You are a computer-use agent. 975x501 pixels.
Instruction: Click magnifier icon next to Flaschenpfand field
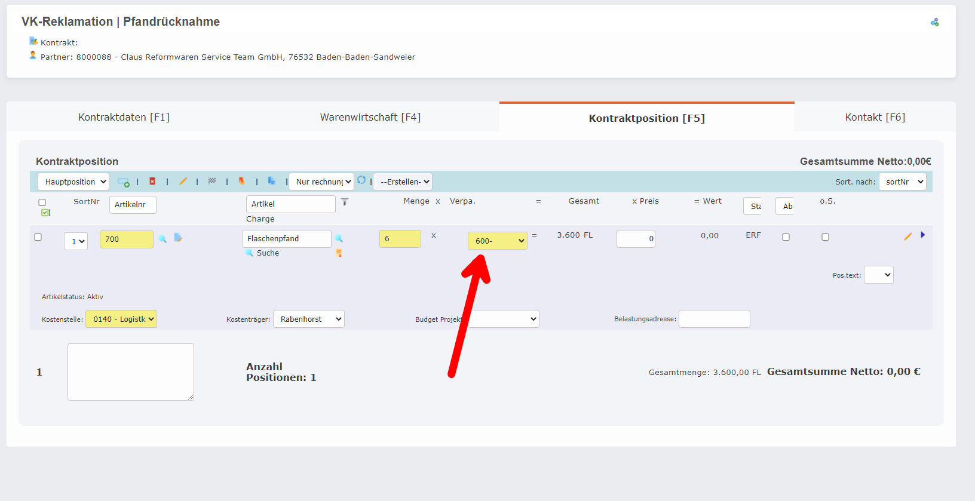(339, 238)
